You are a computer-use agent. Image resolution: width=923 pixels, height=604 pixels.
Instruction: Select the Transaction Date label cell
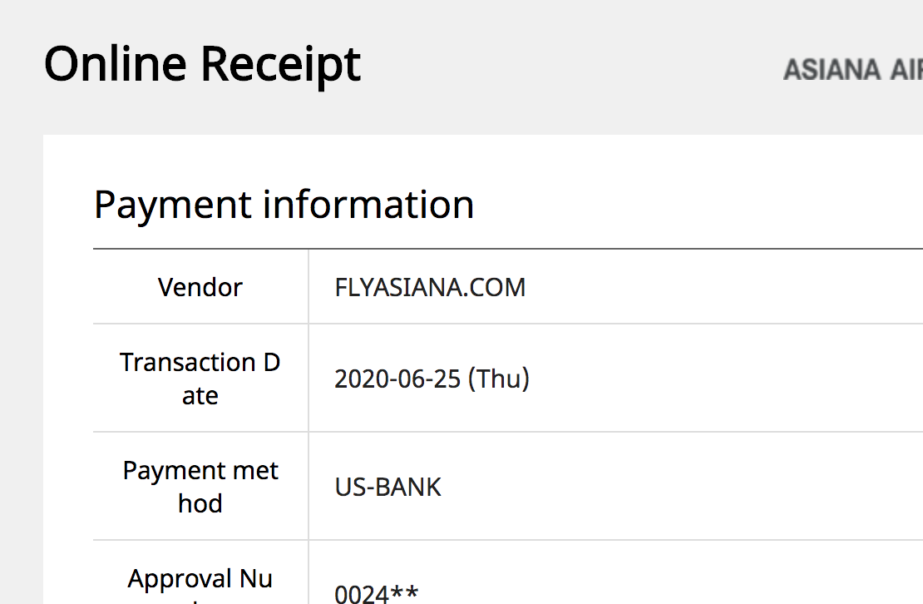pyautogui.click(x=200, y=379)
